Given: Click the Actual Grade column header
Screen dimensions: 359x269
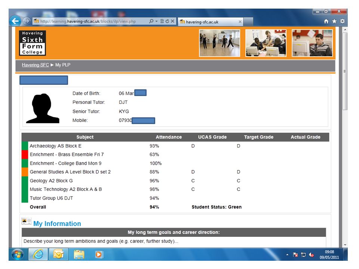Looking at the screenshot, I should click(306, 137).
